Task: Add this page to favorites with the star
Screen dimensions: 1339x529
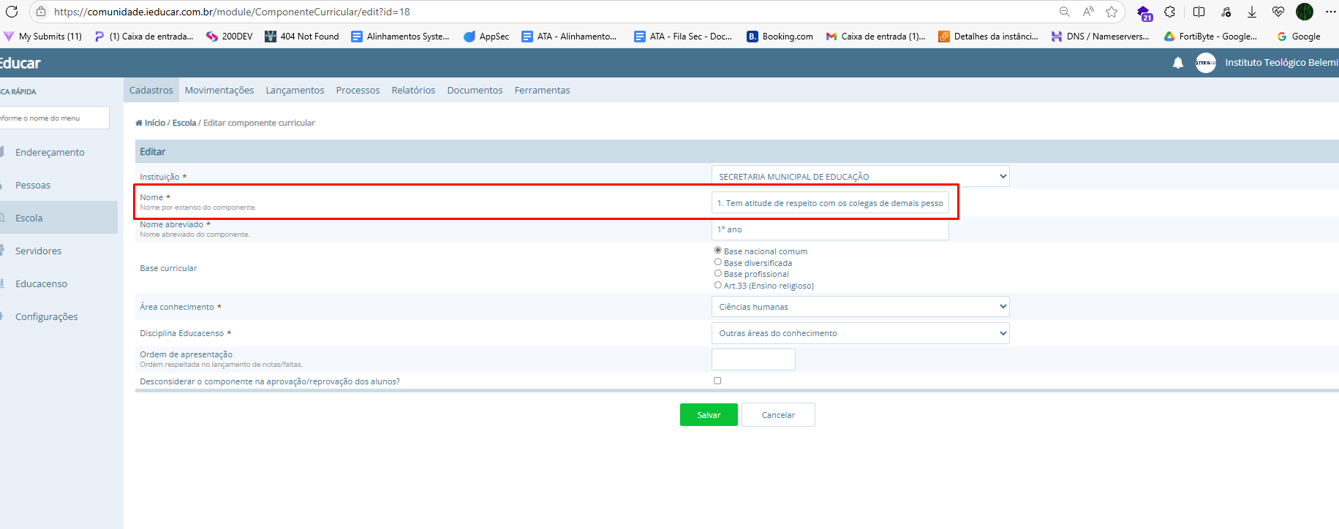Action: tap(1112, 12)
